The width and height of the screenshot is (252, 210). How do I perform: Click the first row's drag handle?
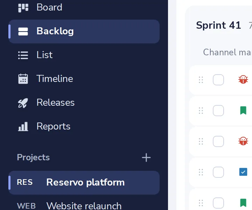click(201, 80)
